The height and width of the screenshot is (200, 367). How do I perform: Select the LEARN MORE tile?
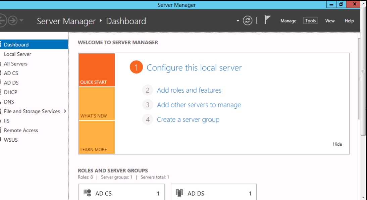(x=97, y=137)
